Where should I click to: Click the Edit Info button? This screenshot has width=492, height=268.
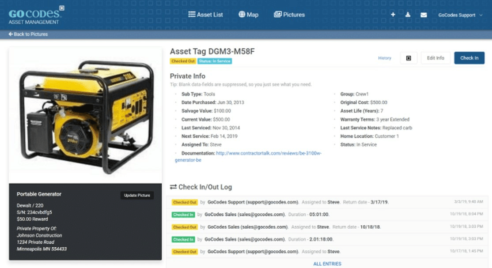tap(435, 58)
